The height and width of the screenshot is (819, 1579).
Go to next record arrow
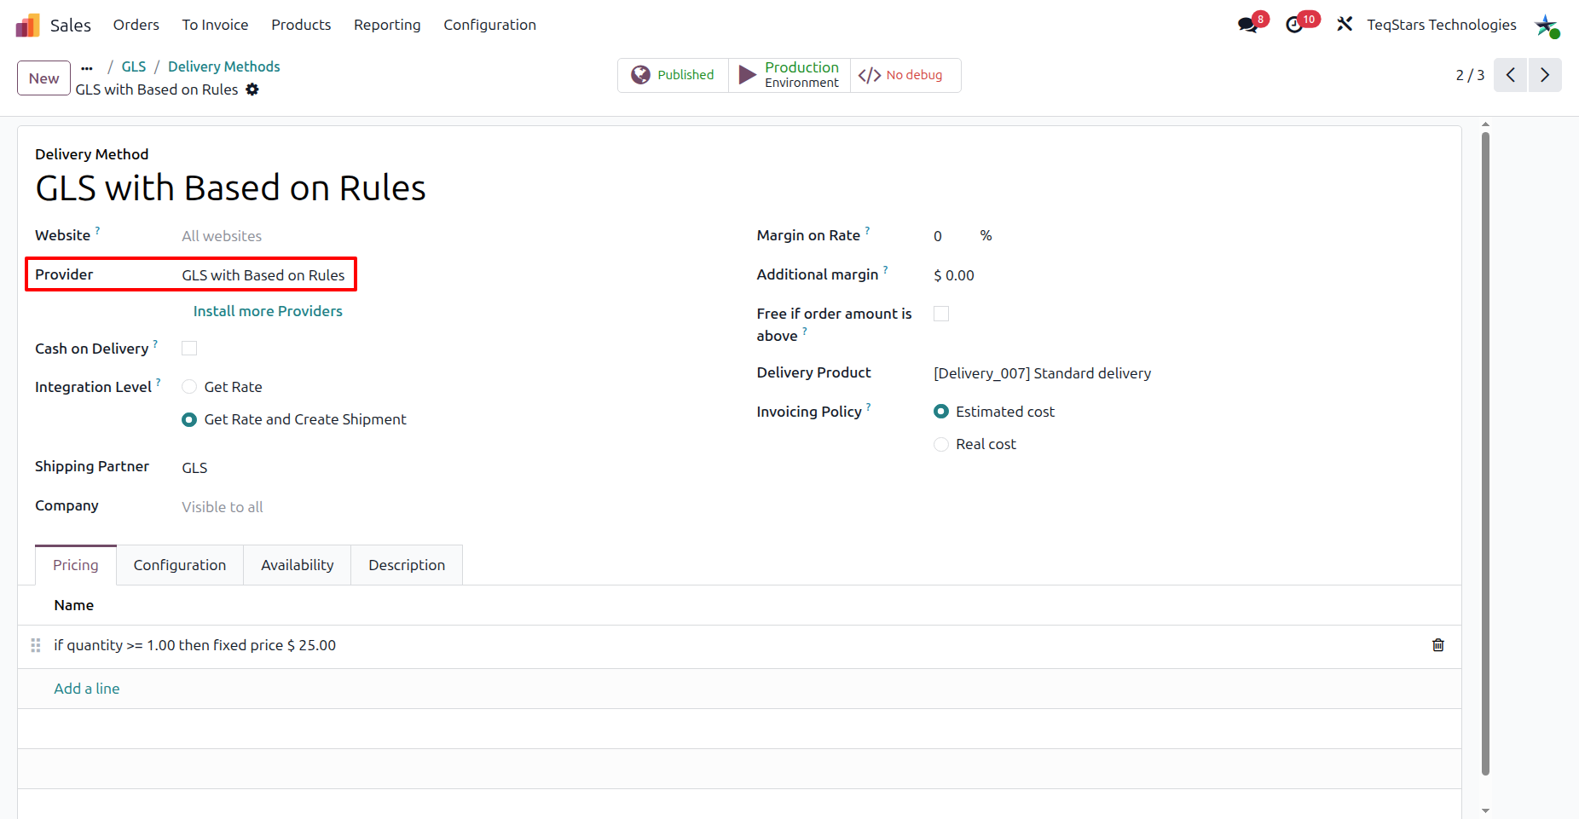click(x=1545, y=75)
